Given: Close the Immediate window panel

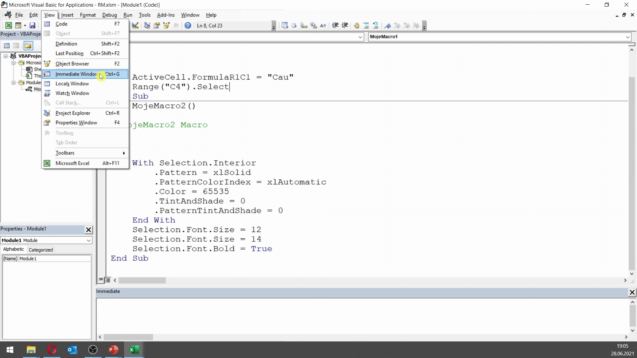Looking at the screenshot, I should (x=632, y=292).
